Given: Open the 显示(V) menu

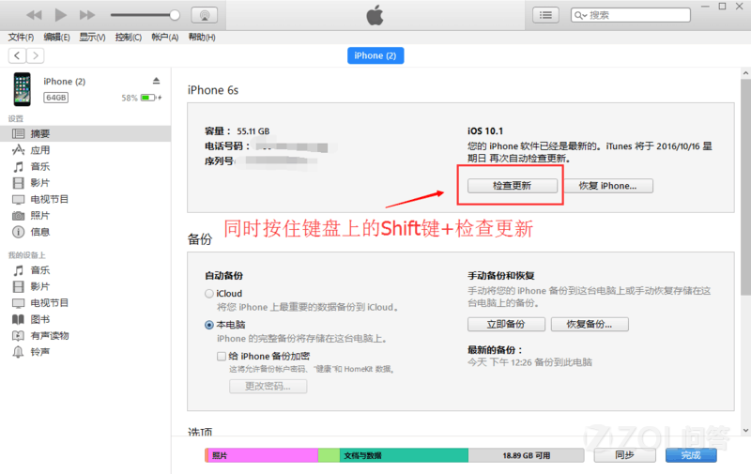Looking at the screenshot, I should [x=92, y=38].
